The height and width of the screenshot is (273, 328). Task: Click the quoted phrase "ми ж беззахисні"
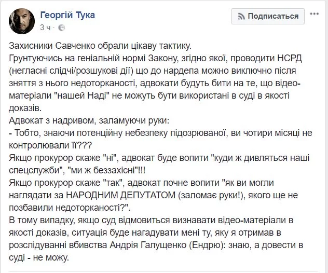click(x=104, y=170)
